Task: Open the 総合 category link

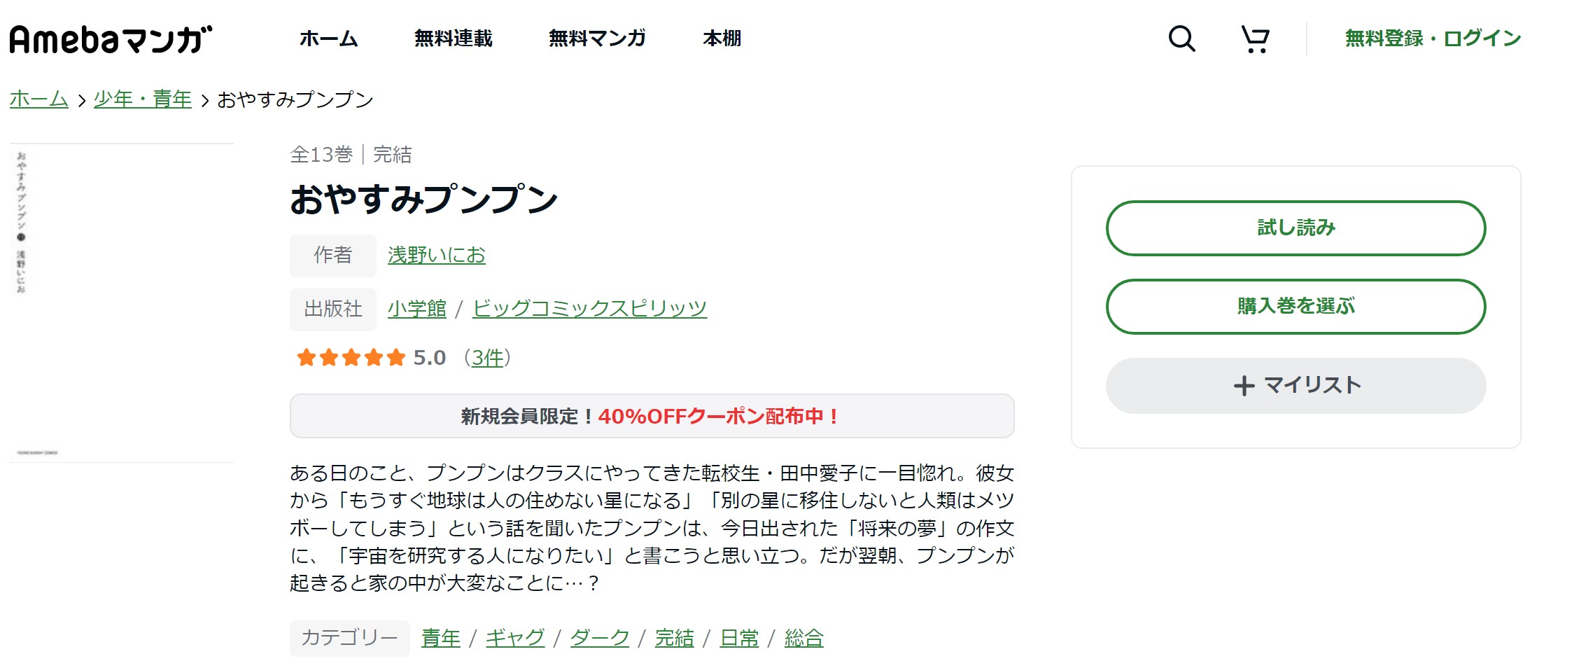Action: click(804, 638)
